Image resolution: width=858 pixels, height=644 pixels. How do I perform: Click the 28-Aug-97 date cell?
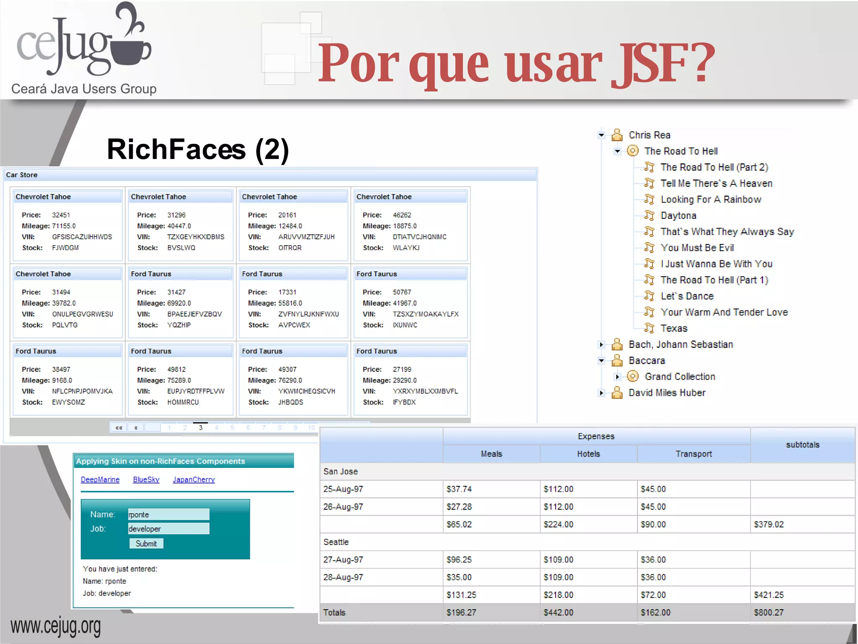point(382,577)
